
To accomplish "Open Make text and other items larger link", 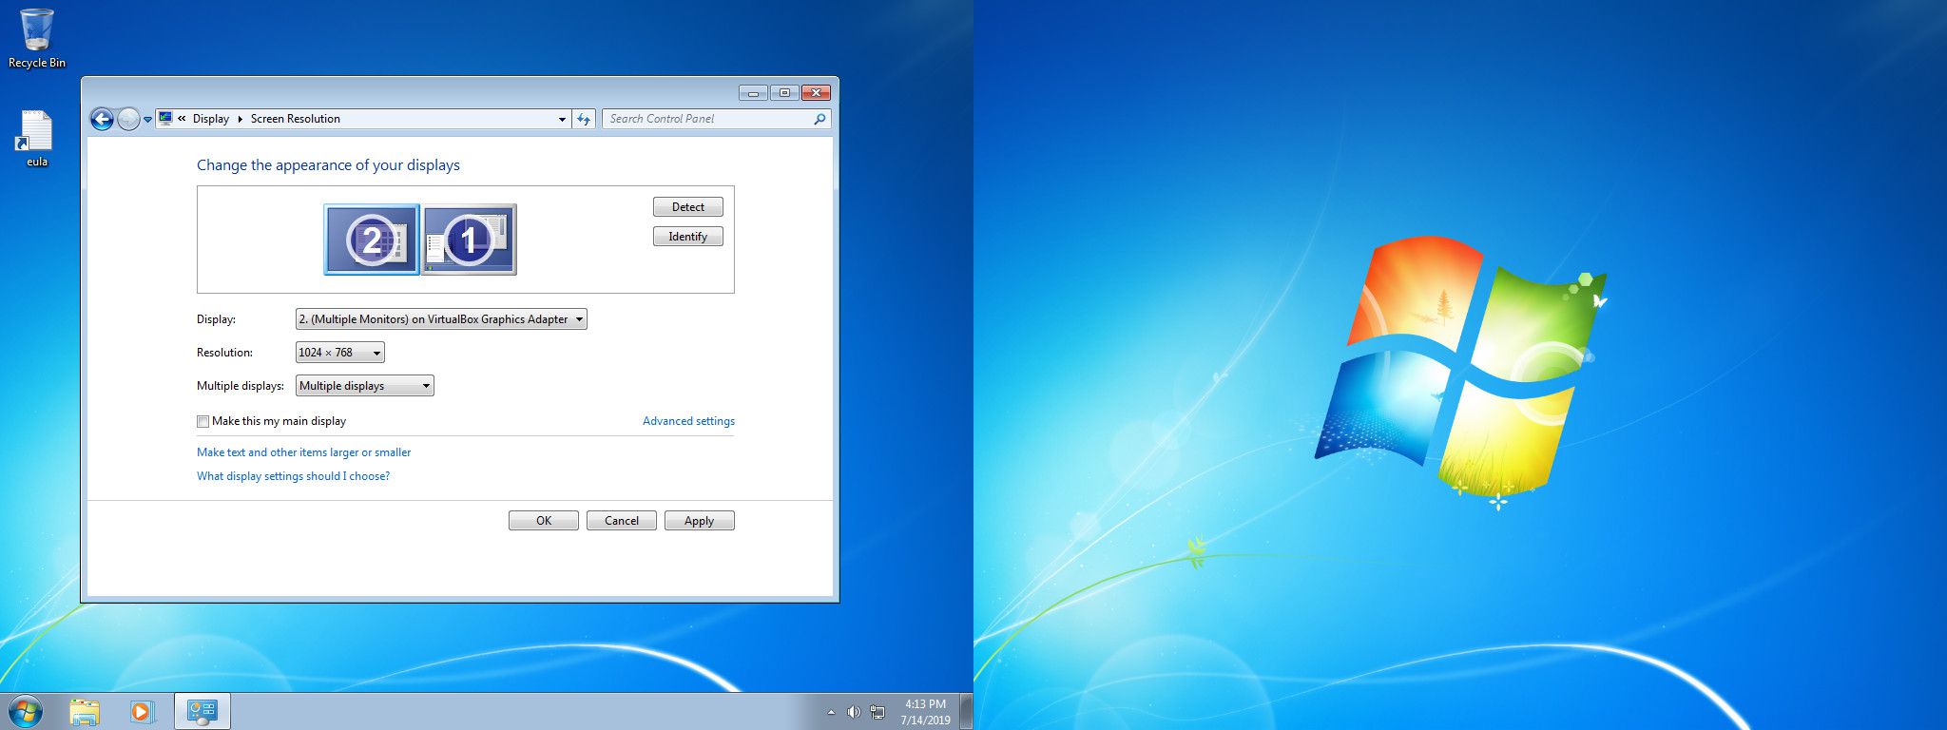I will tap(304, 452).
